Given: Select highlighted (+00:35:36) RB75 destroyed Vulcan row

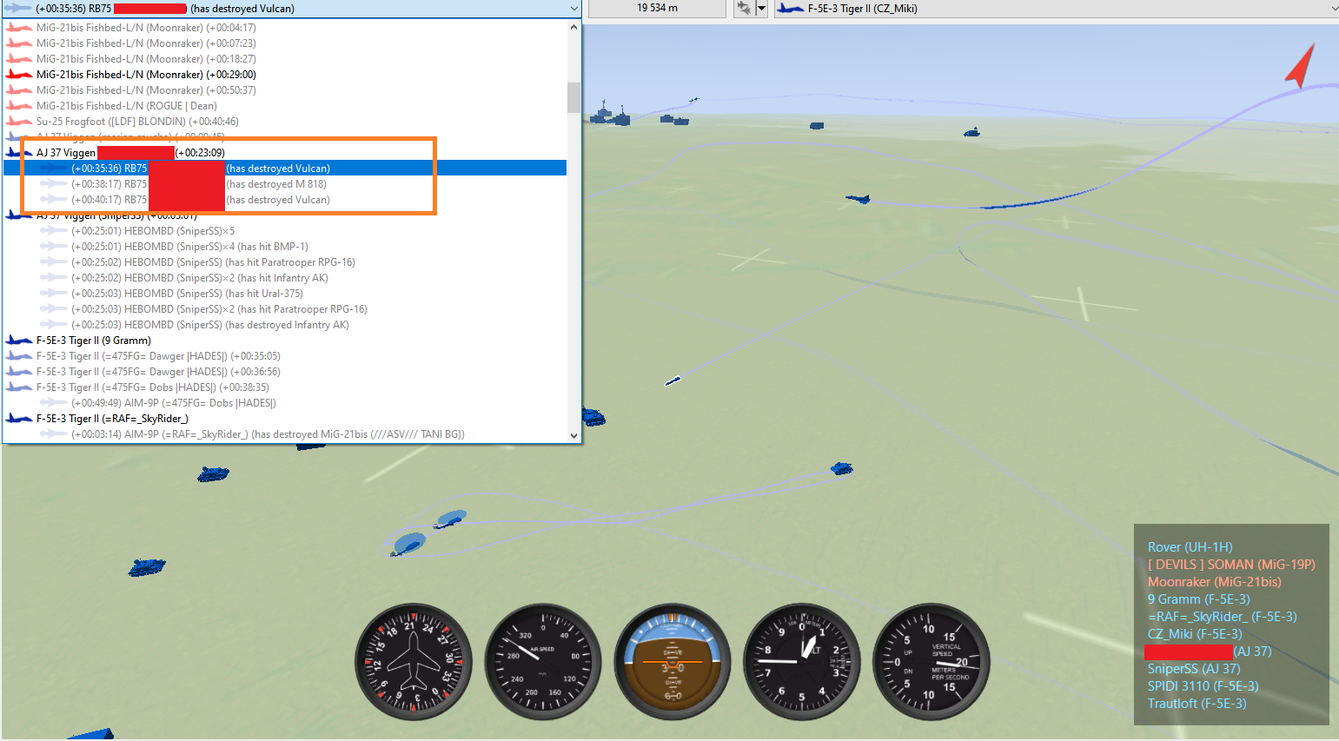Looking at the screenshot, I should [x=285, y=169].
